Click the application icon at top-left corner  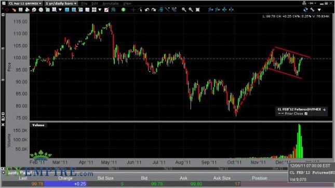coord(4,3)
